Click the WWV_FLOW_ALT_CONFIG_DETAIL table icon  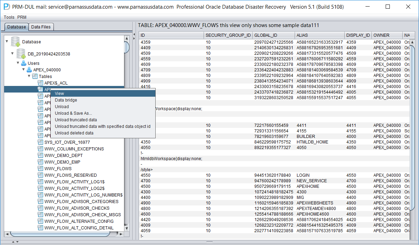click(40, 228)
